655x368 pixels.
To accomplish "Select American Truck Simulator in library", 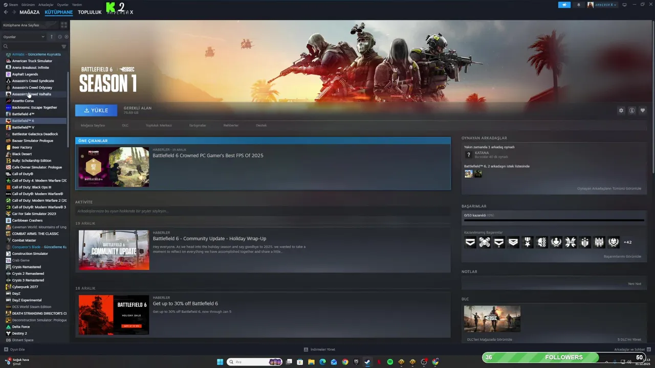I will [32, 61].
